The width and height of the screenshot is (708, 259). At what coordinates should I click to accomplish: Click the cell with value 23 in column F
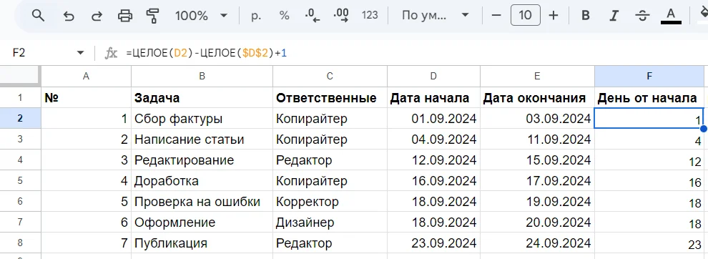tap(649, 243)
